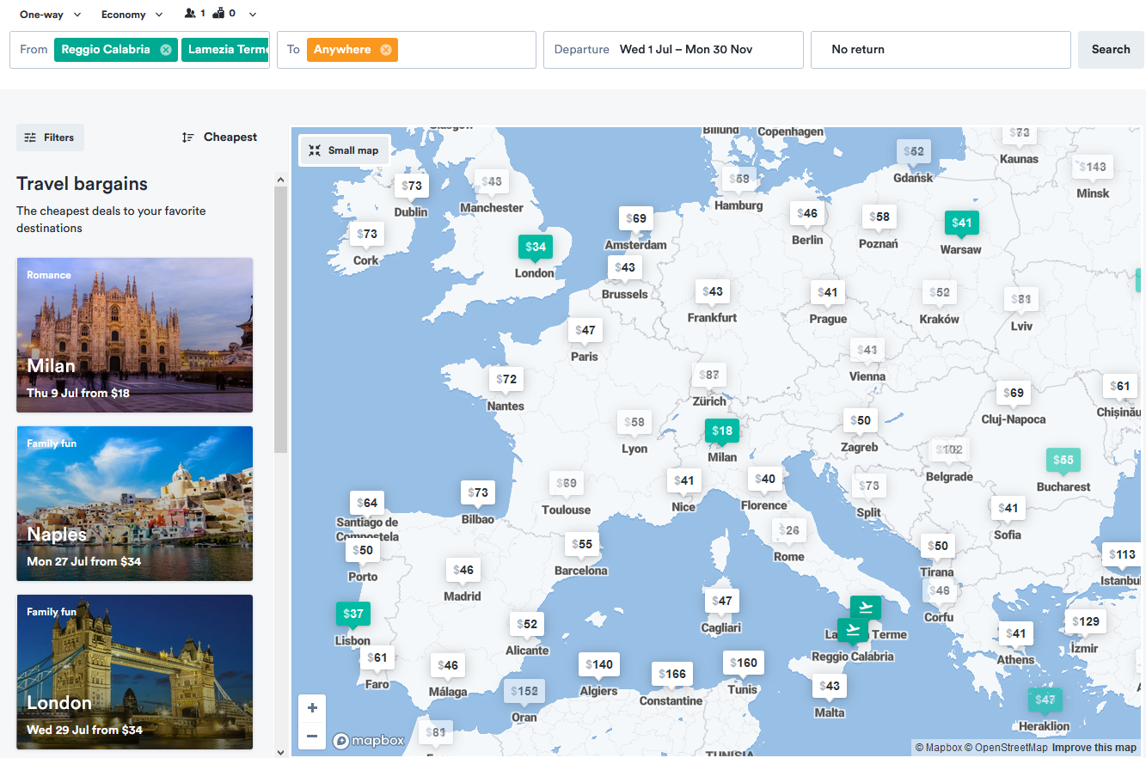1146x758 pixels.
Task: Select the $113 Istanbul price tag
Action: click(x=1122, y=554)
